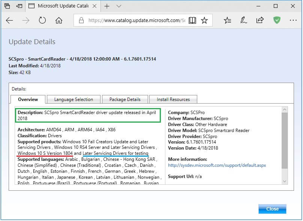Click the blue Close button
This screenshot has width=303, height=221.
[272, 209]
